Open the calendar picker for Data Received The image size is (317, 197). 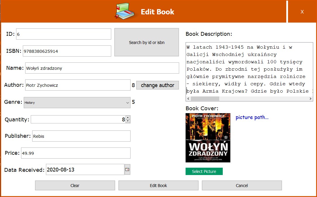pos(127,169)
